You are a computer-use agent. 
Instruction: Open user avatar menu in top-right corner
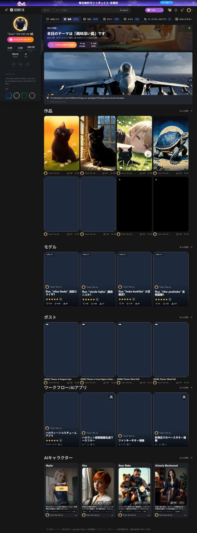pos(190,10)
